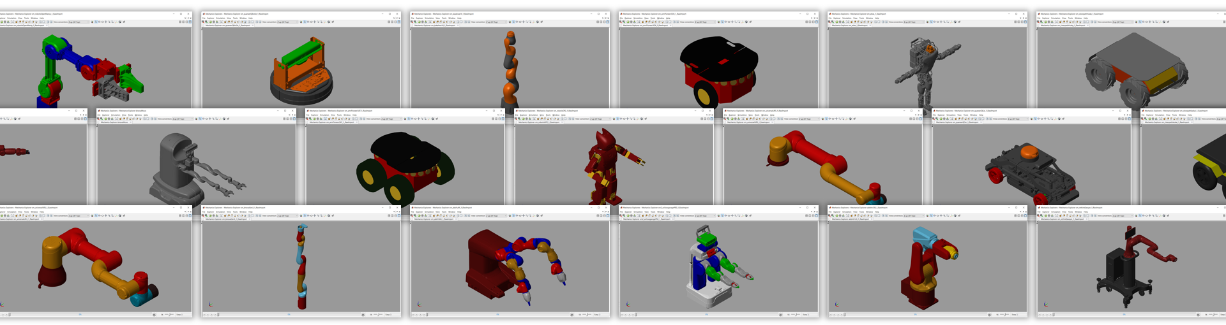Click Pan tool in white-blue PR2 robot window
Screen dimensions: 1226x325
pos(732,216)
